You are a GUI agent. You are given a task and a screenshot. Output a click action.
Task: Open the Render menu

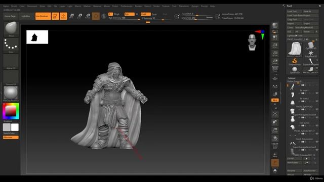pyautogui.click(x=138, y=6)
